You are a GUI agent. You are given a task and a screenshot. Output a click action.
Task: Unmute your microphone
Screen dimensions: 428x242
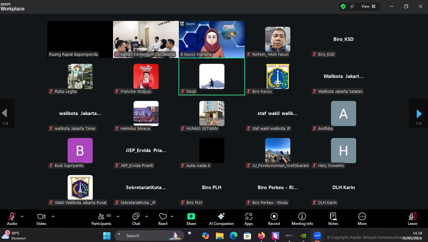[12, 219]
